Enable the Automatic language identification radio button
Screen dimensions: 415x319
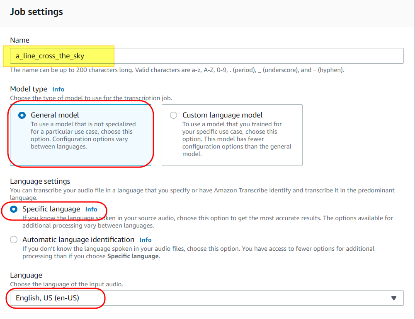14,240
